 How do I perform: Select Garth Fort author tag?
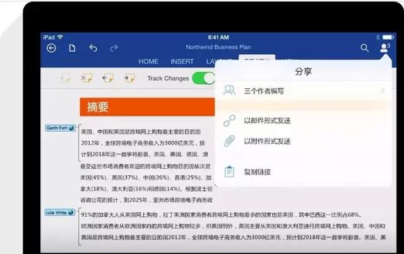click(61, 128)
